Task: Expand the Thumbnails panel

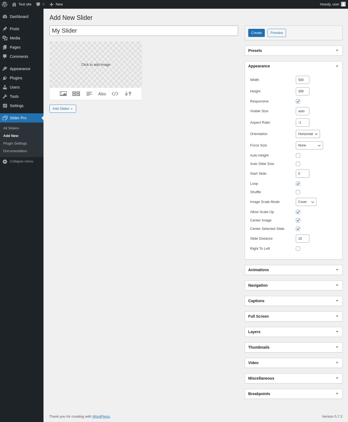Action: pos(294,347)
